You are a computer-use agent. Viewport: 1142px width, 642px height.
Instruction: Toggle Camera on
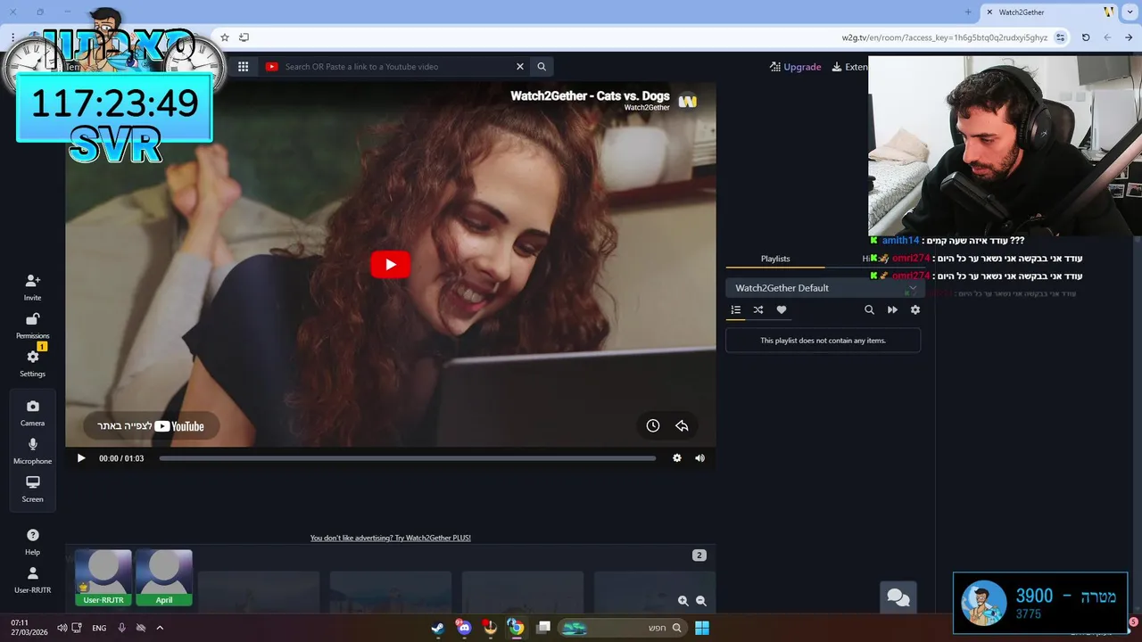33,413
